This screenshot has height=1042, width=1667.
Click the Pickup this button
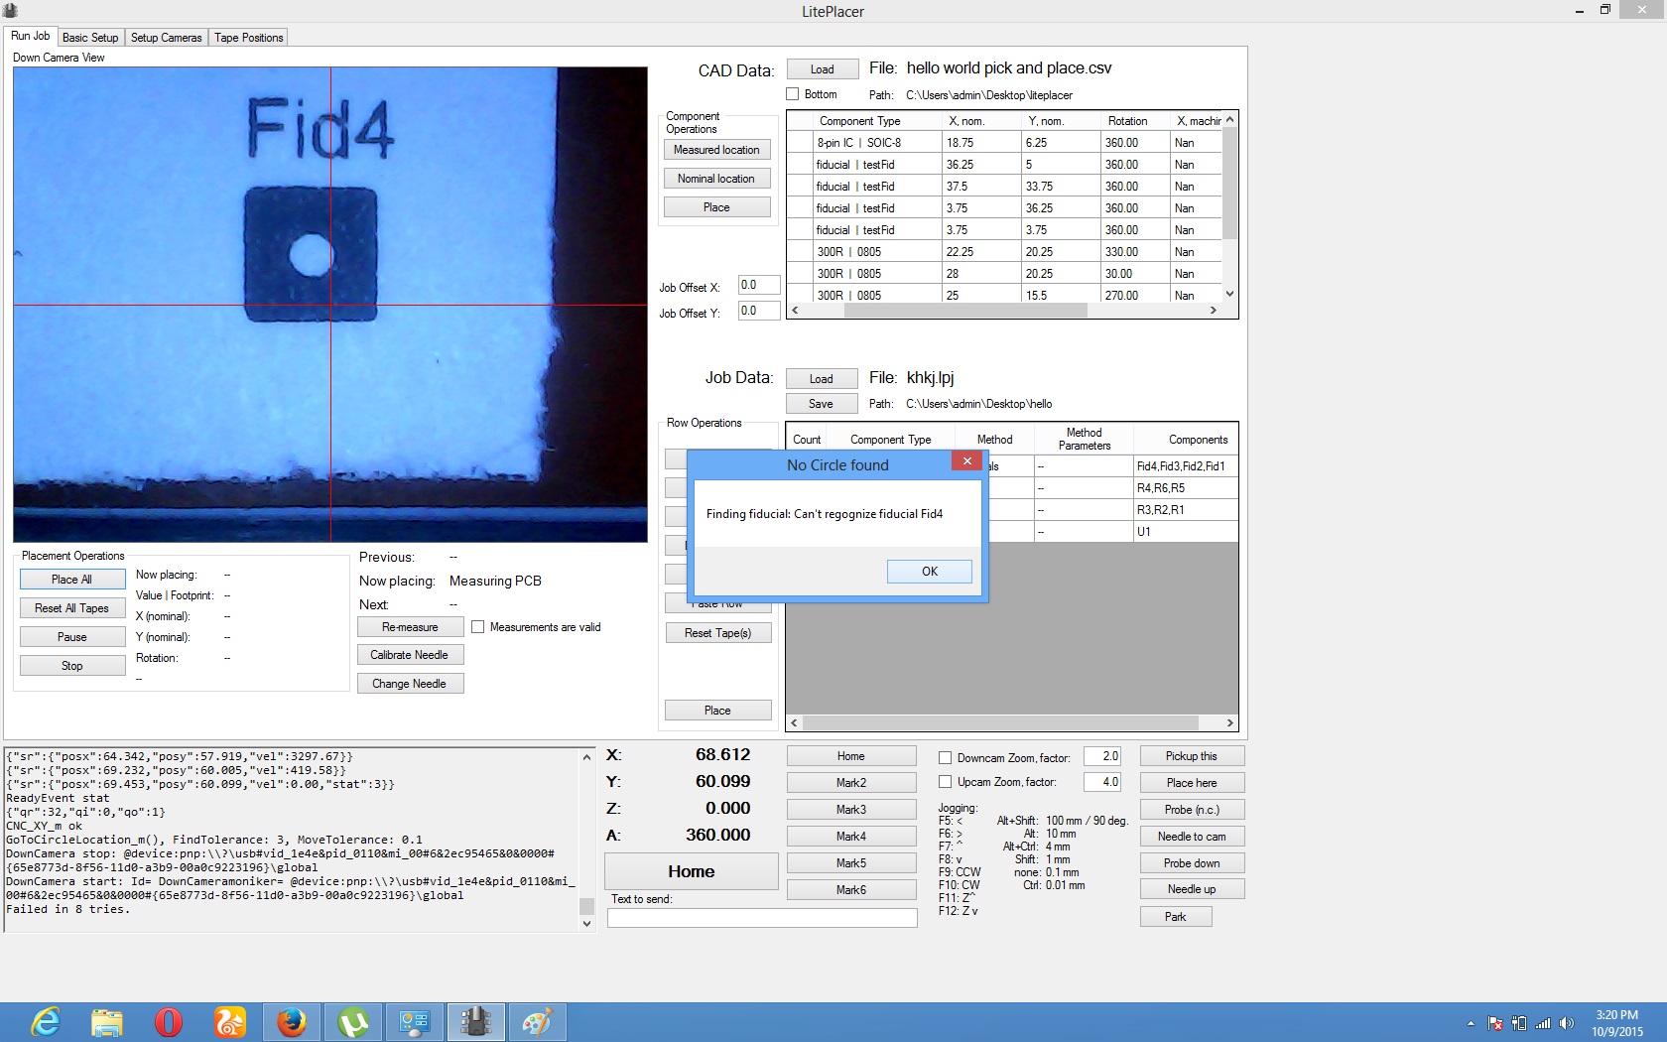(x=1192, y=756)
